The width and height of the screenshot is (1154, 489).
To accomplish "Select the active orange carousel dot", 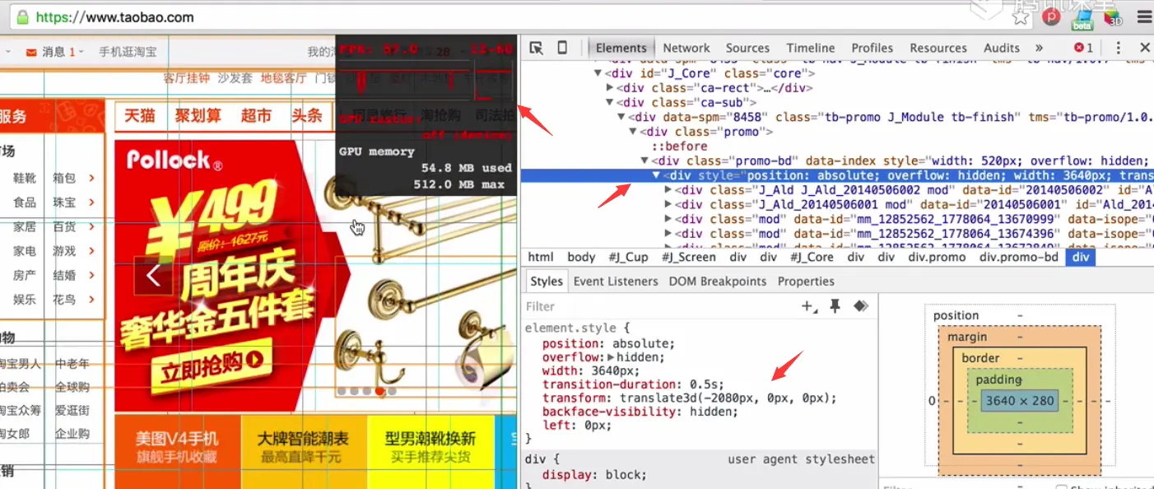I will pos(379,391).
